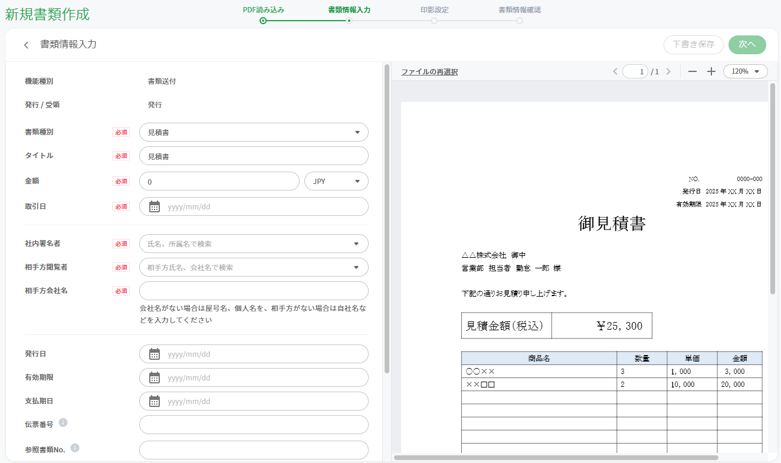Image resolution: width=781 pixels, height=463 pixels.
Task: Click the △△株式会社 御中 text
Action: click(x=494, y=255)
